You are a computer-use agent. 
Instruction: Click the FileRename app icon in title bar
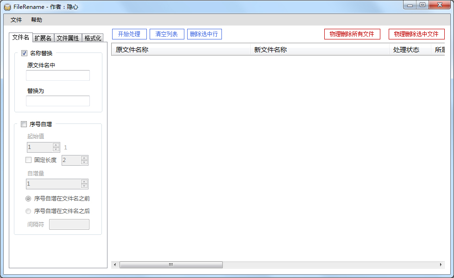point(7,6)
